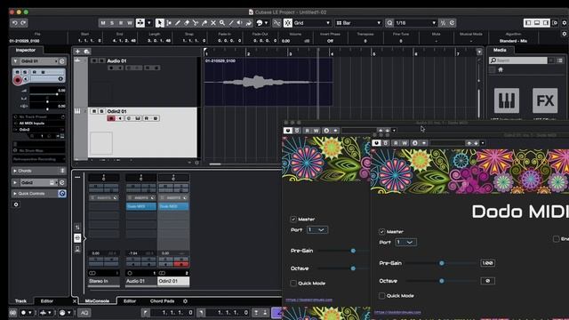Open the lower zone Editor tab

pos(130,301)
